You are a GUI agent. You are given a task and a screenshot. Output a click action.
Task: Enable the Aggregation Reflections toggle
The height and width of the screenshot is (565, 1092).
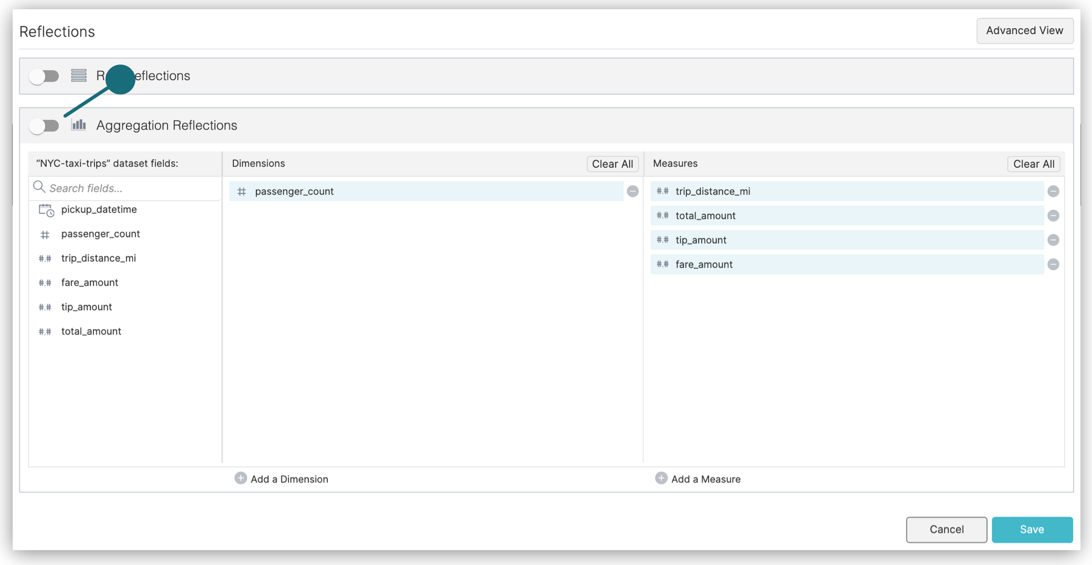tap(44, 126)
